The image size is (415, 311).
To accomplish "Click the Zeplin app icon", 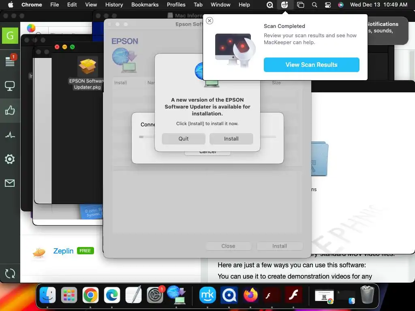I will coord(39,253).
